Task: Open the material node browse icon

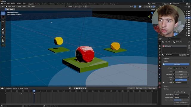Action: (x=163, y=55)
